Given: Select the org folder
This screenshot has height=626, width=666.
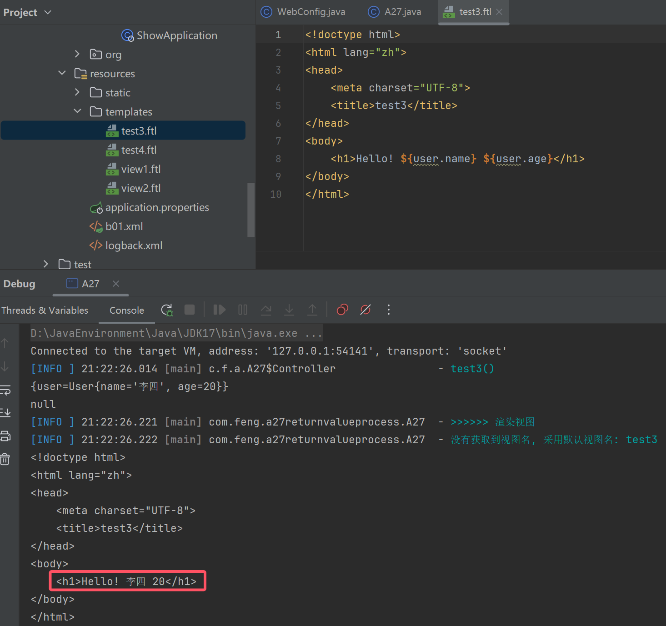Looking at the screenshot, I should click(x=106, y=55).
